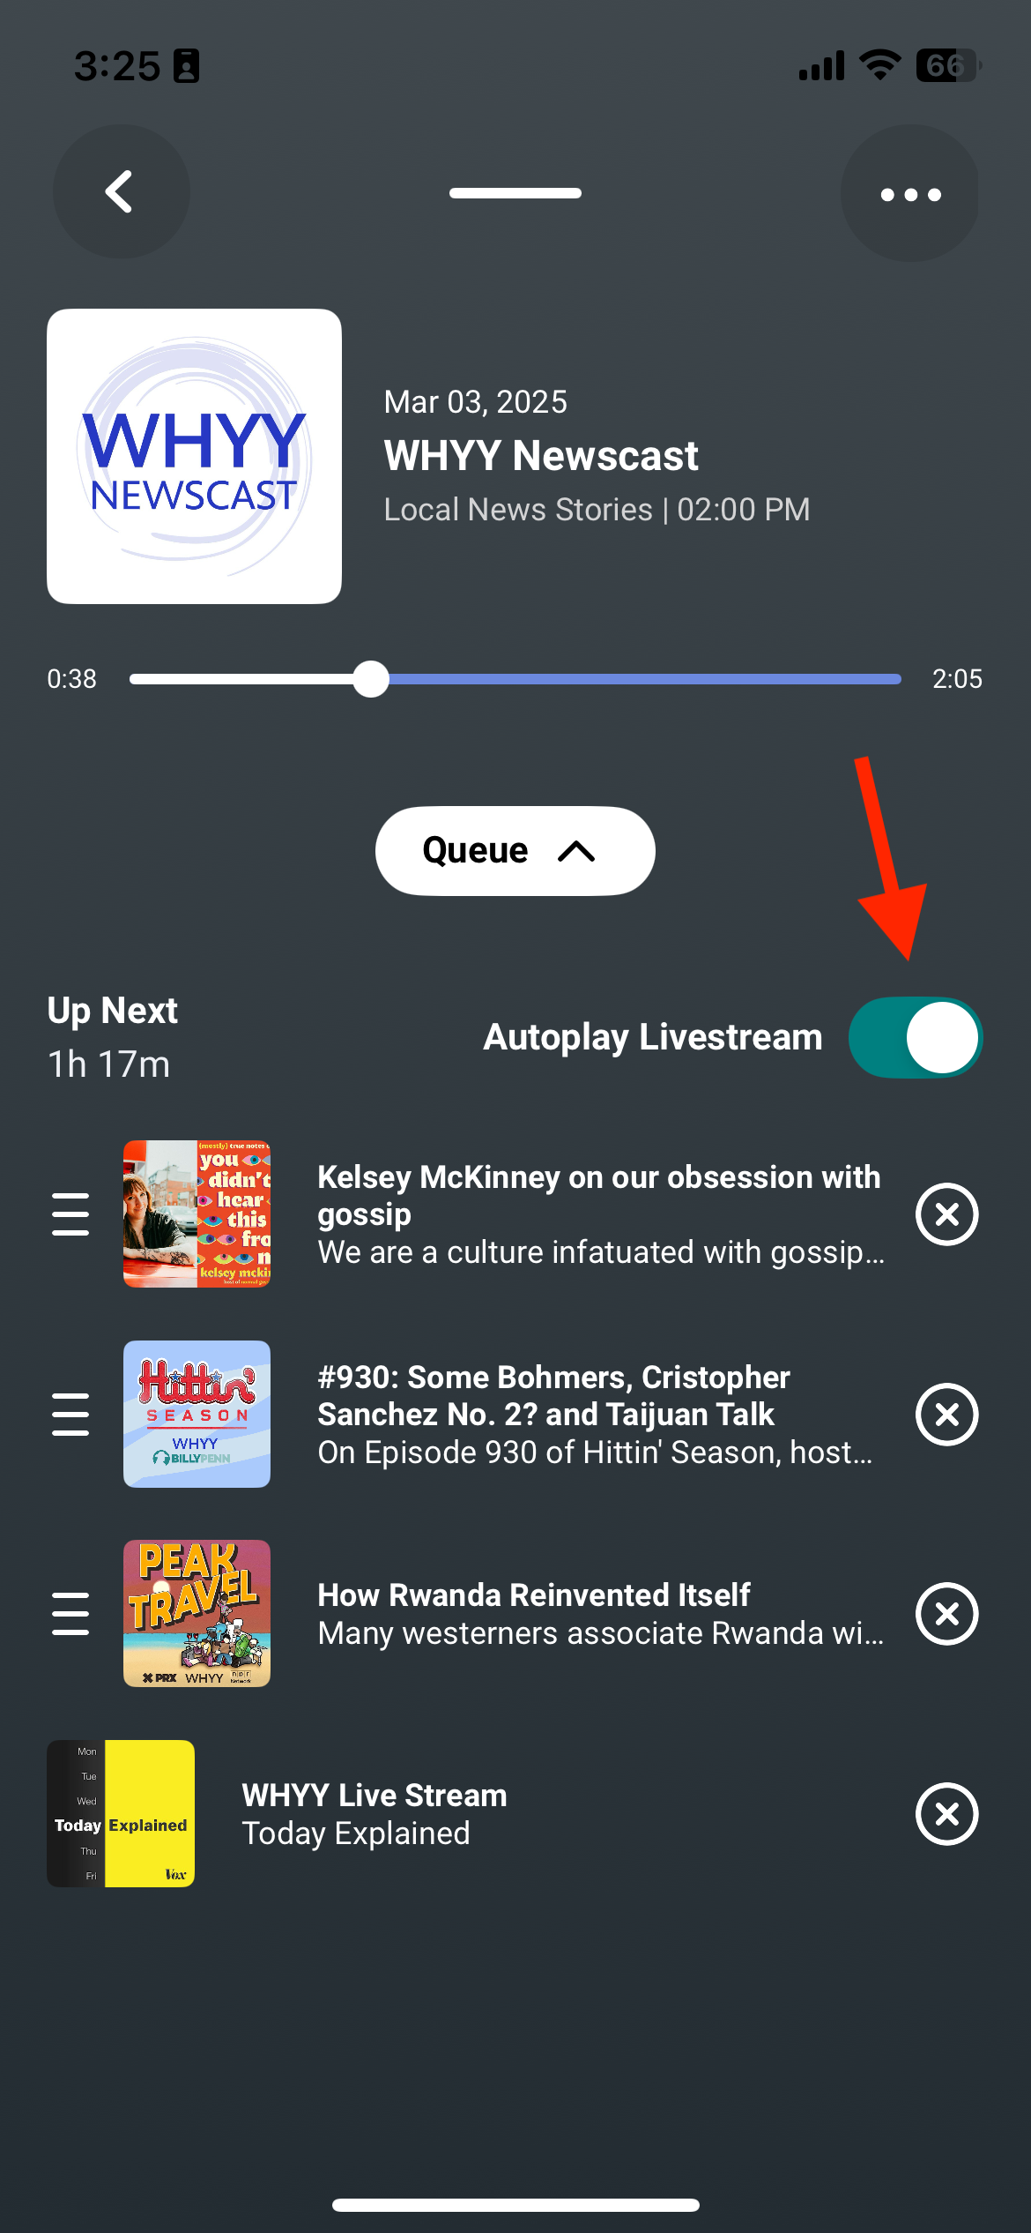Remove Kelsey McKinney episode from queue

tap(946, 1214)
